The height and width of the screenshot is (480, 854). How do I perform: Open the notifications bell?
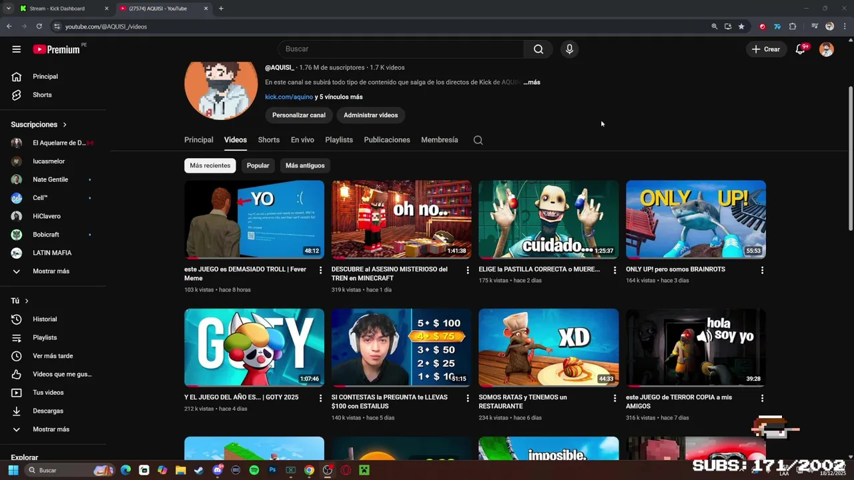coord(800,49)
